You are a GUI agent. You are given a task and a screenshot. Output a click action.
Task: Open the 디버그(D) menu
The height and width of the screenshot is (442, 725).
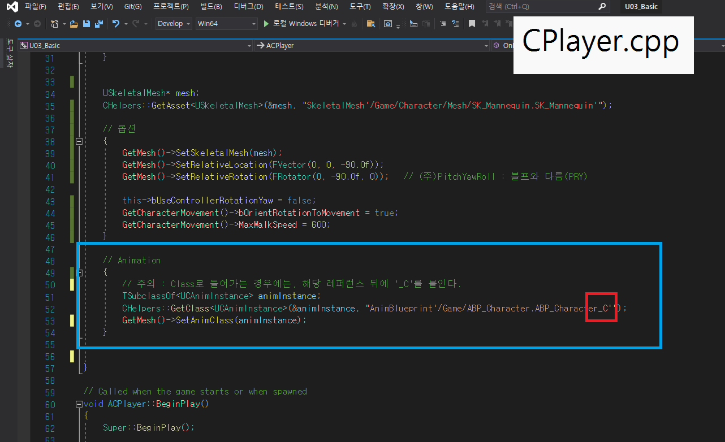coord(248,7)
